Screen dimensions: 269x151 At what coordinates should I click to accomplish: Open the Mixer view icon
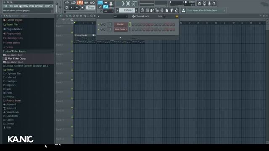click(162, 10)
